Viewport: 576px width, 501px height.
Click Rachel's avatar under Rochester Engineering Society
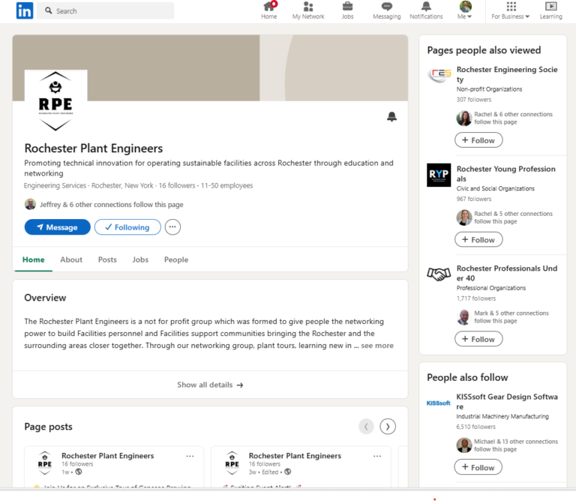(464, 118)
